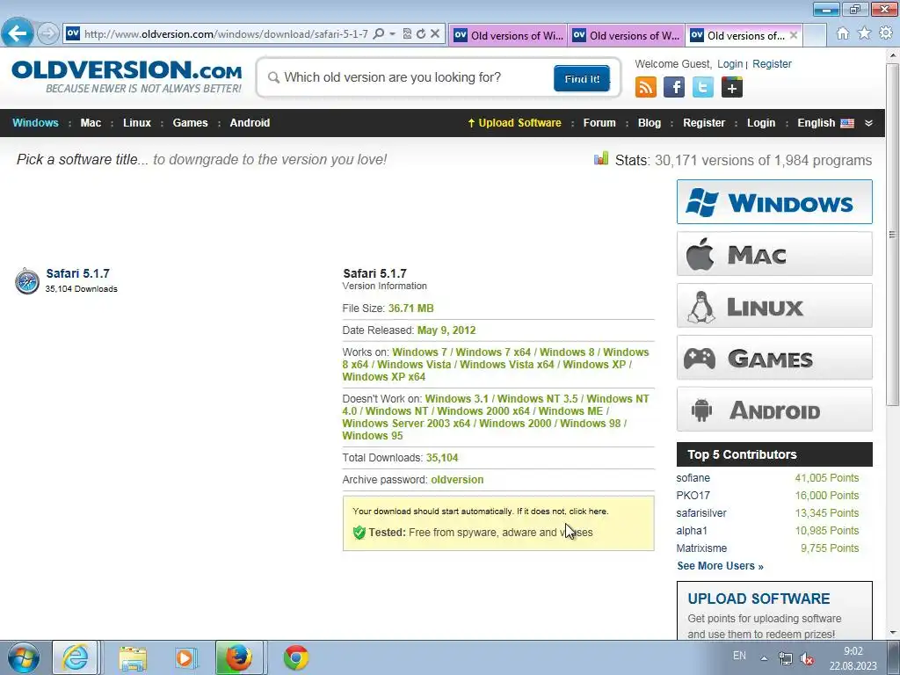Click the compatibility view icon
This screenshot has width=900, height=675.
407,34
